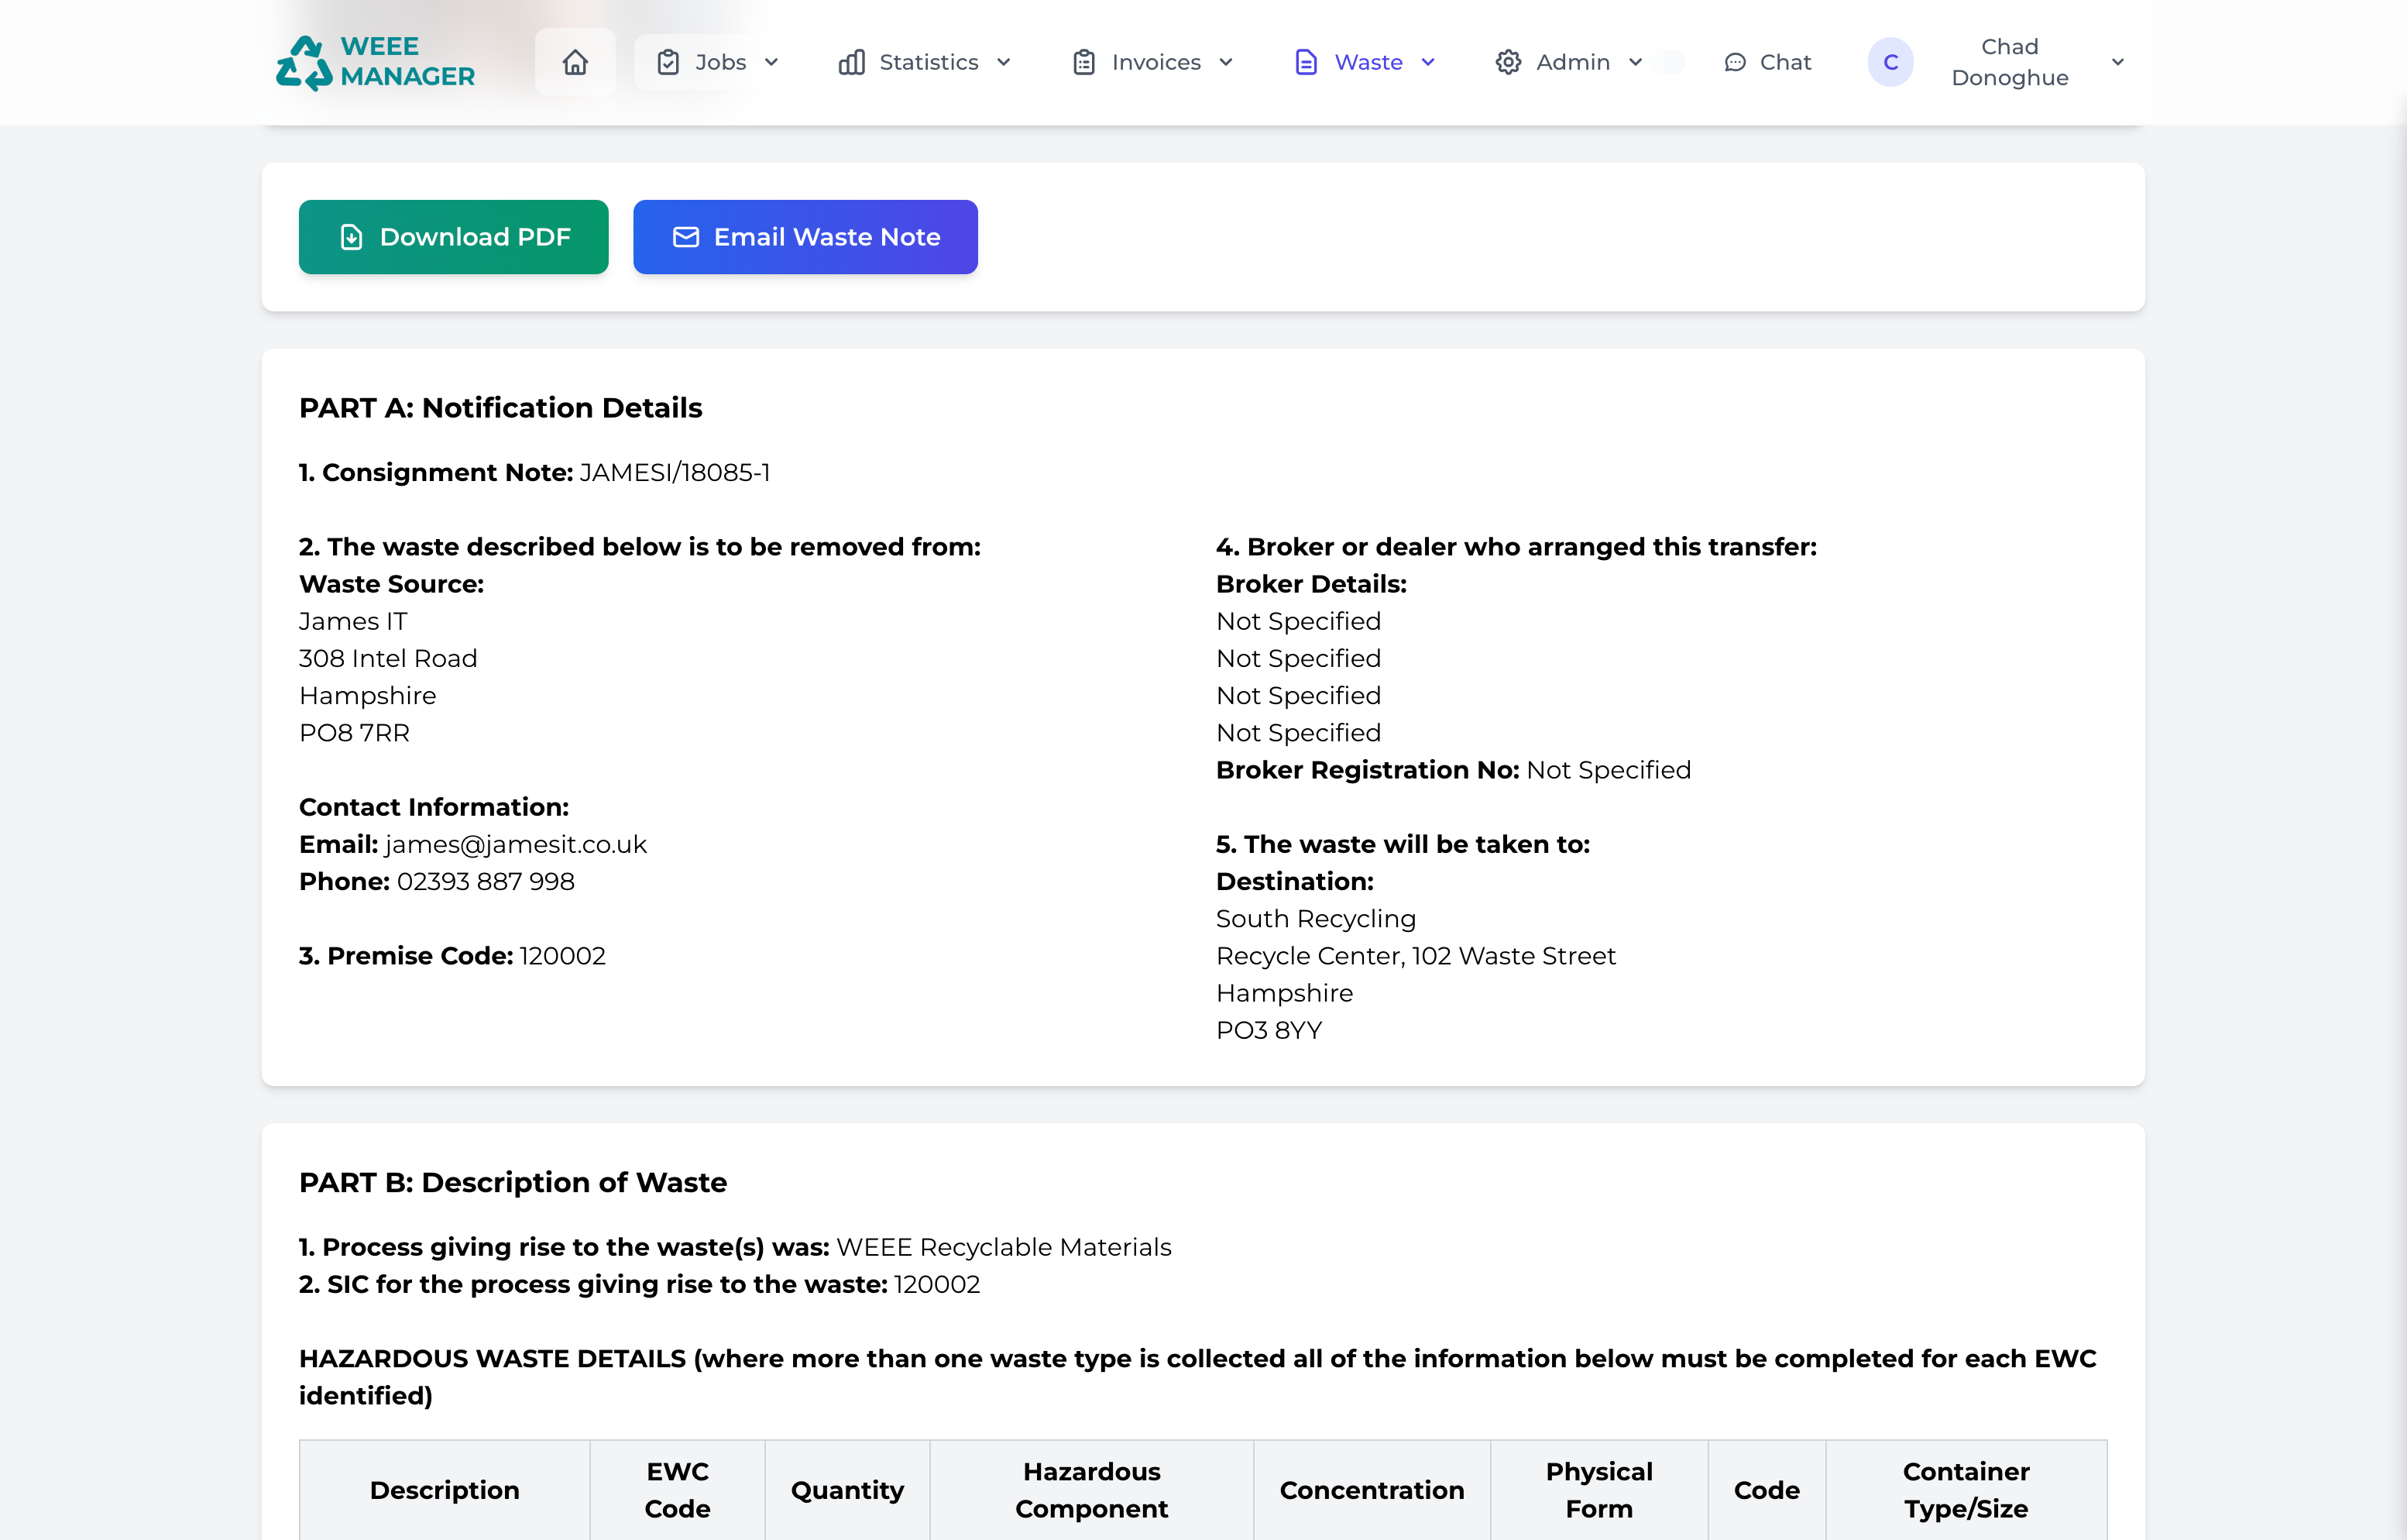Click the WEEE Manager logo

375,62
